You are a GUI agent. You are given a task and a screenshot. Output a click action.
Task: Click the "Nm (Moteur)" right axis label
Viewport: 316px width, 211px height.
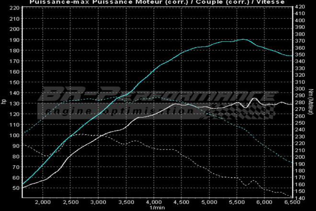[x=312, y=102]
